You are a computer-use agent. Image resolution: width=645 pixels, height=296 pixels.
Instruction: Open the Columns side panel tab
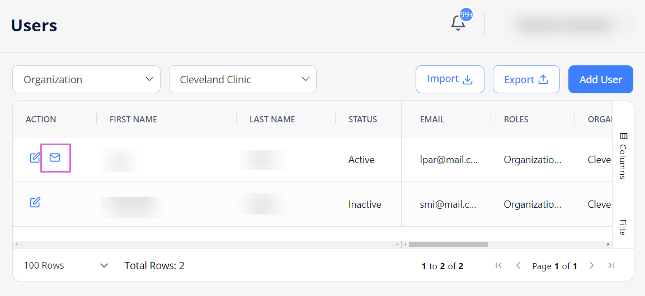click(623, 156)
